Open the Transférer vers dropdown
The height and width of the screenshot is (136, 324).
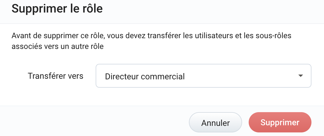click(203, 76)
